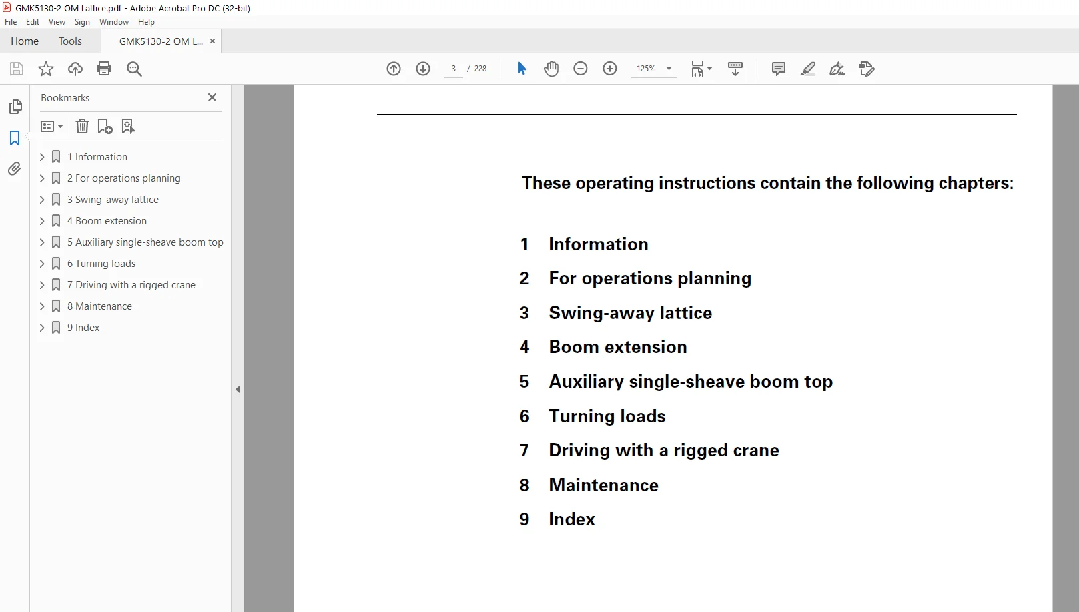Click the page number input field
1079x612 pixels.
pos(454,69)
